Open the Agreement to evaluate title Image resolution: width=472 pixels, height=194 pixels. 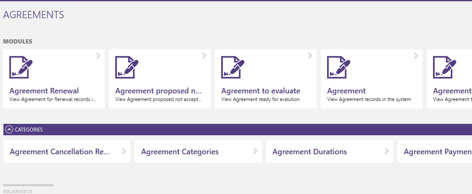tap(261, 91)
